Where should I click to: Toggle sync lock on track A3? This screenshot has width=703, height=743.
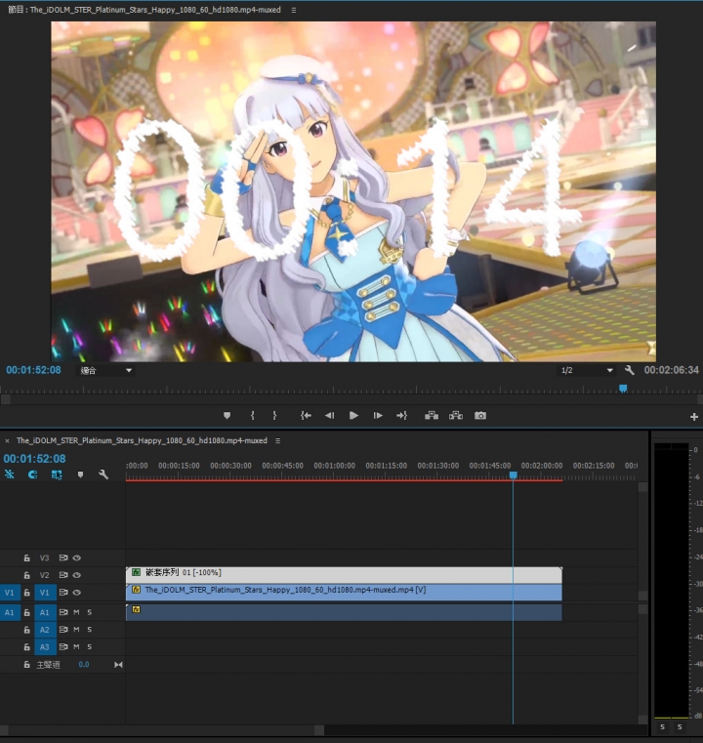(63, 646)
